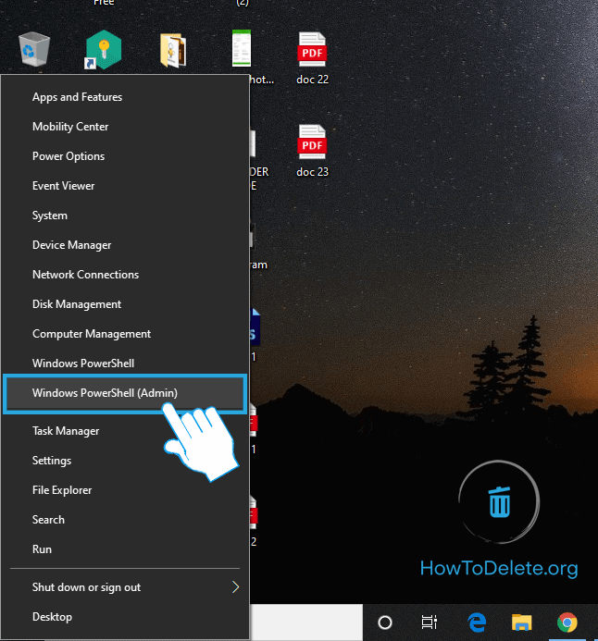Select Mobility Center in the menu
The image size is (598, 641).
coord(125,127)
